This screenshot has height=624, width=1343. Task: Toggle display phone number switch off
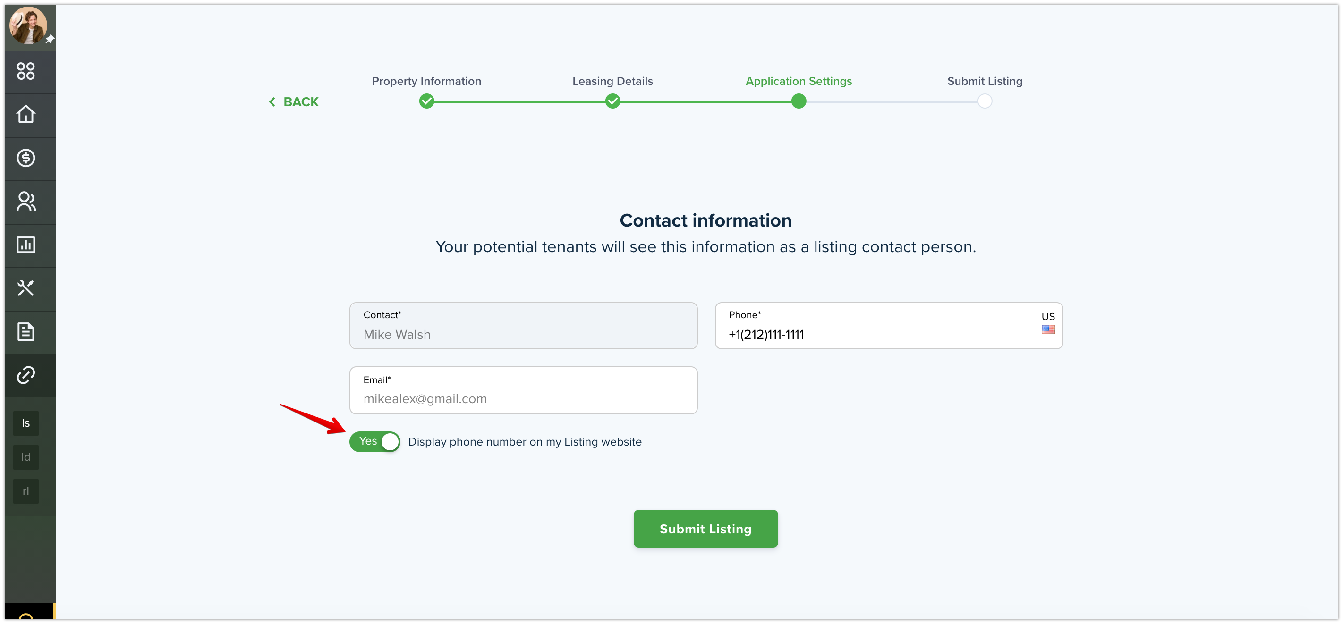[x=374, y=441]
